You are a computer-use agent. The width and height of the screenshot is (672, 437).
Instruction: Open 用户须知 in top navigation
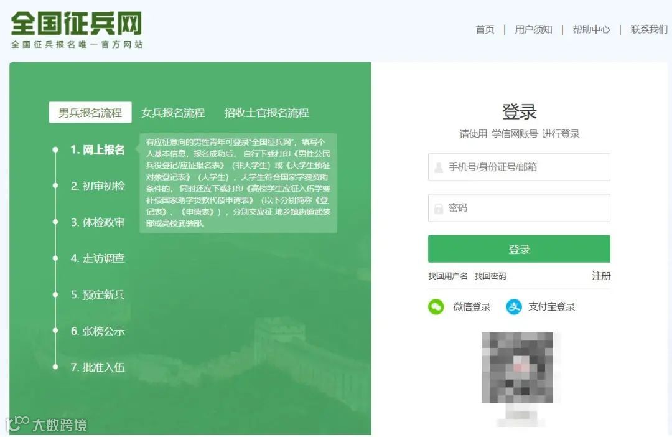[533, 30]
